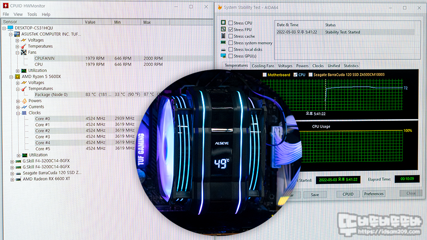Select the DESKTOP-CS31HQU computer icon

(10, 28)
